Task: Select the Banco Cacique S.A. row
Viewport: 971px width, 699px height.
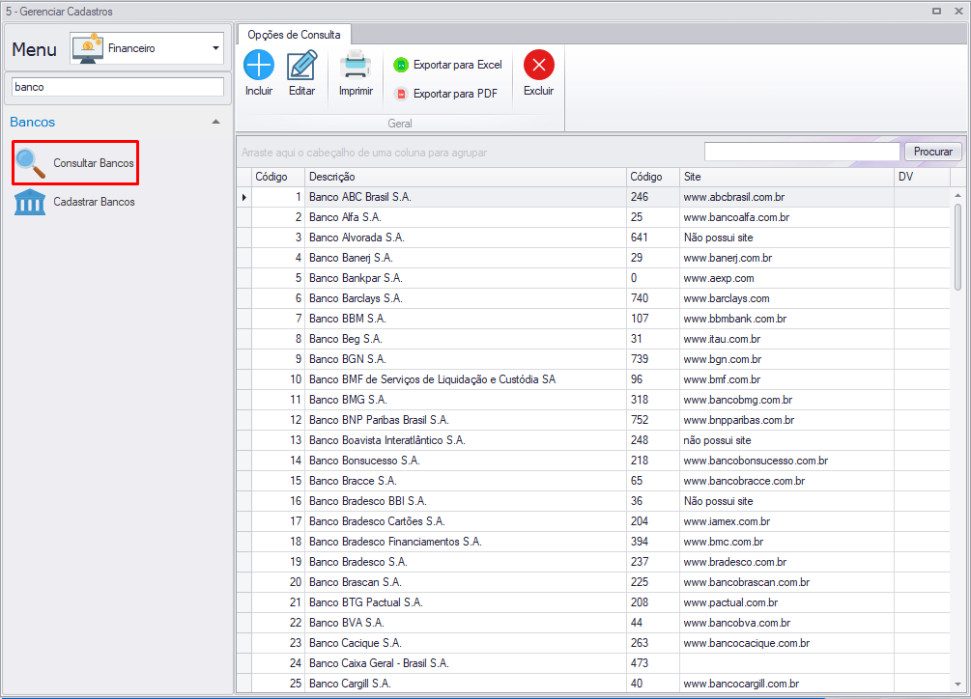Action: [x=593, y=643]
